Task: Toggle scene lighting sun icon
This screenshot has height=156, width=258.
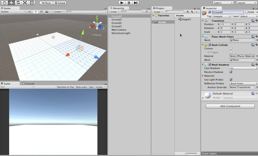Action: click(x=36, y=12)
